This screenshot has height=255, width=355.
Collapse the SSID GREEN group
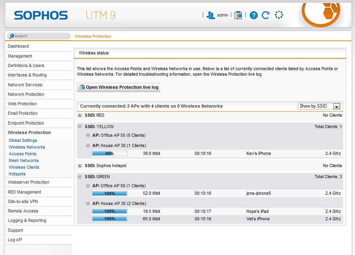pyautogui.click(x=80, y=177)
